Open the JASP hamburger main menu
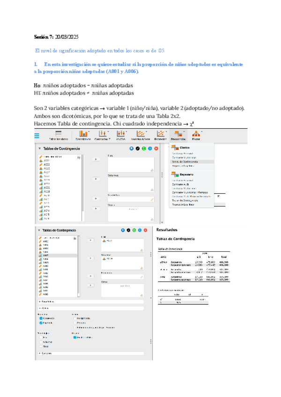281x397 pixels. (x=37, y=136)
